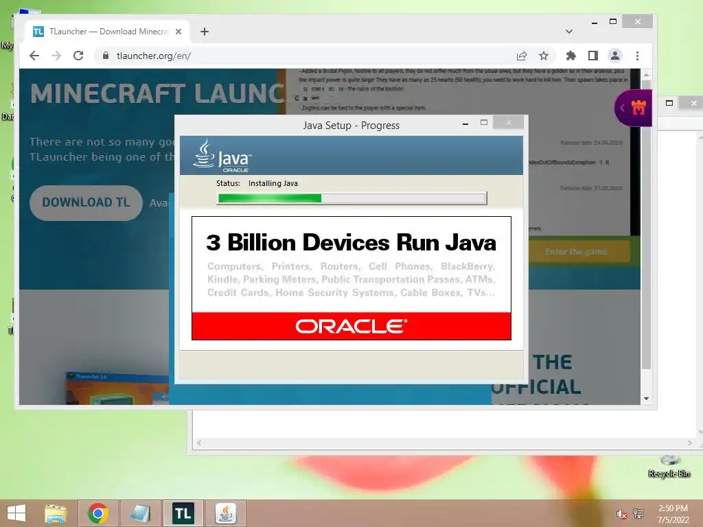Switch to Chrome in the taskbar
Viewport: 703px width, 527px height.
[98, 513]
